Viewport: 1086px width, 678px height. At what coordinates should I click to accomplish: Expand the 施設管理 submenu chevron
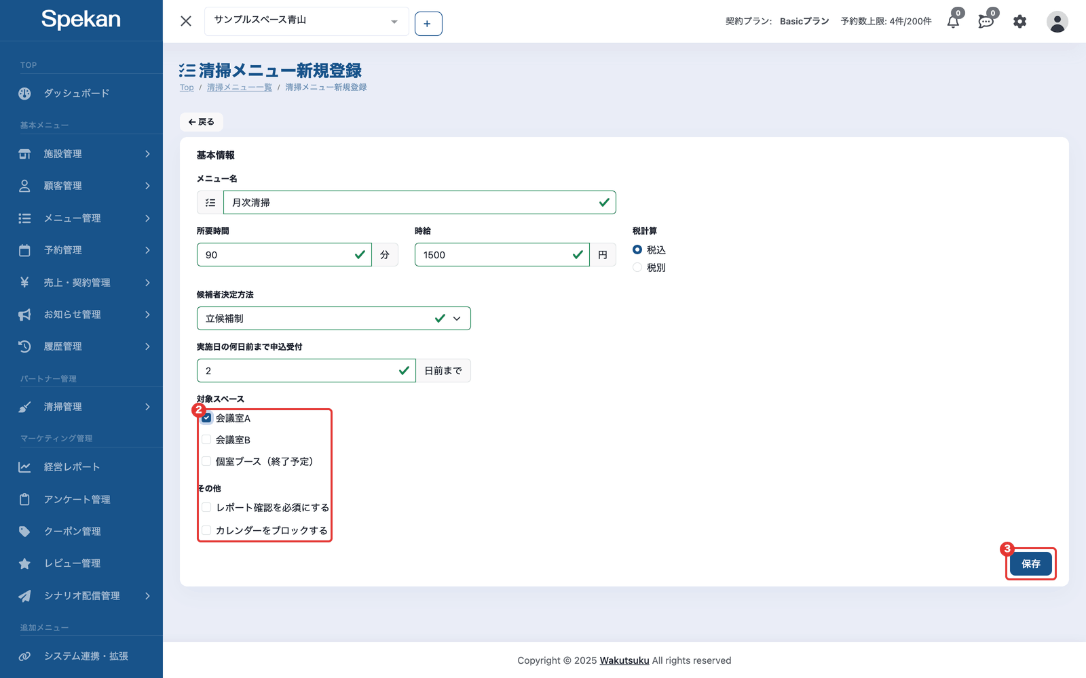tap(147, 154)
